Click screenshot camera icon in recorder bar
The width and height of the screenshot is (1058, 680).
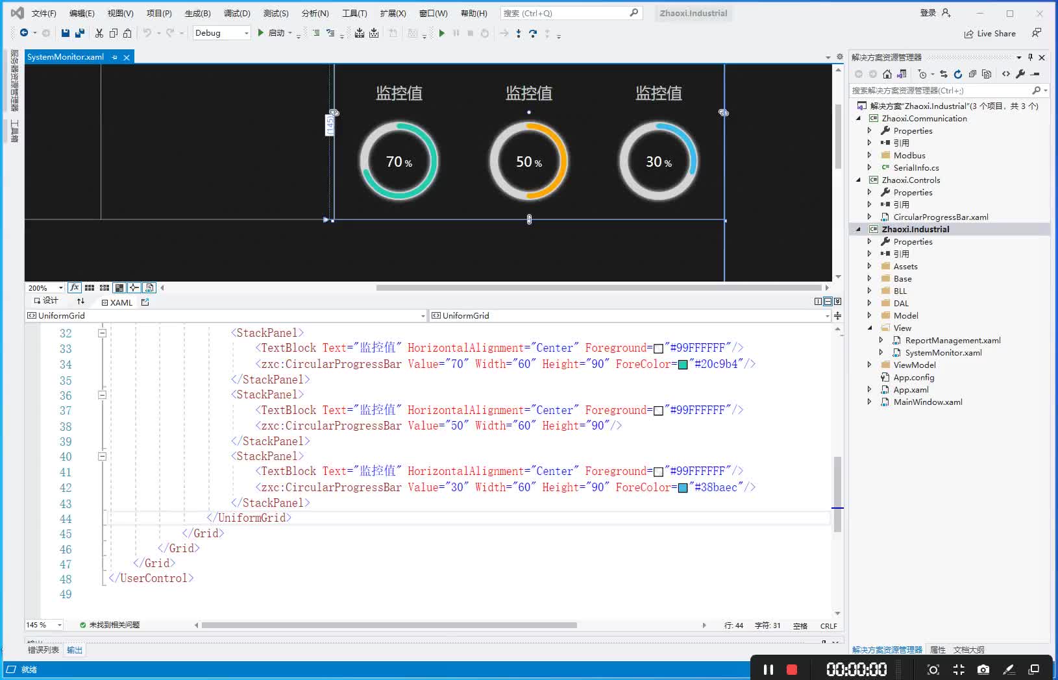point(983,669)
